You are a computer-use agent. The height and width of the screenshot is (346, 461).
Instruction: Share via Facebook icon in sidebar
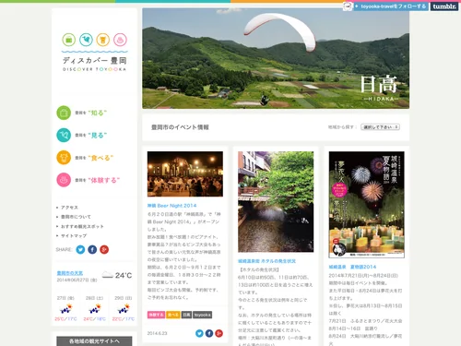pyautogui.click(x=92, y=249)
